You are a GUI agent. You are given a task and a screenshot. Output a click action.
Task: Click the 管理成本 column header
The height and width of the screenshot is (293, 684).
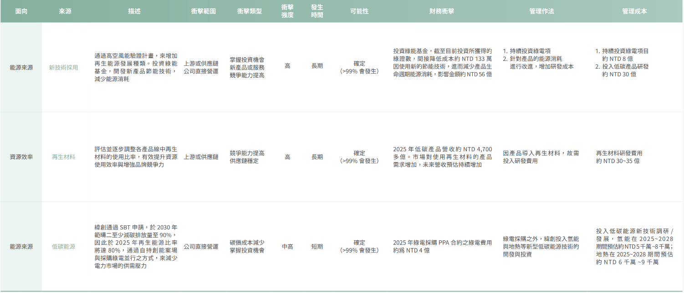(635, 11)
